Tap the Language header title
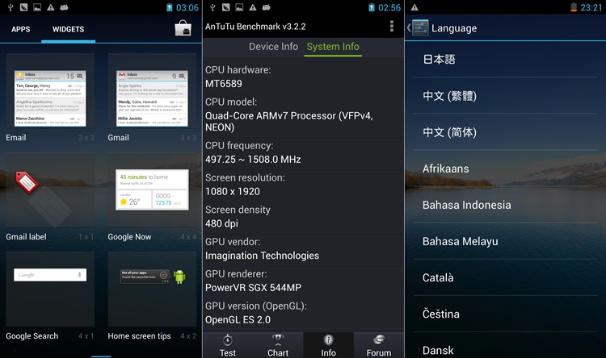Image resolution: width=606 pixels, height=358 pixels. (454, 28)
